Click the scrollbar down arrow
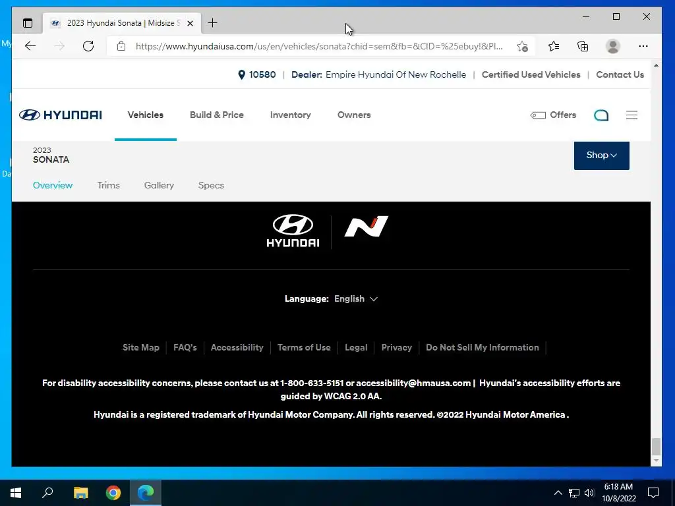The image size is (675, 506). point(656,461)
